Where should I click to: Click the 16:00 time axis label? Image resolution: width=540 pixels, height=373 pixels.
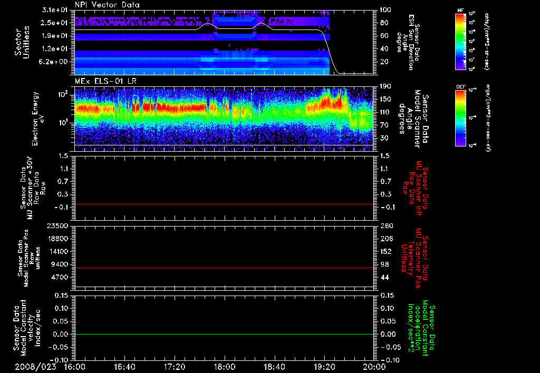coord(74,366)
